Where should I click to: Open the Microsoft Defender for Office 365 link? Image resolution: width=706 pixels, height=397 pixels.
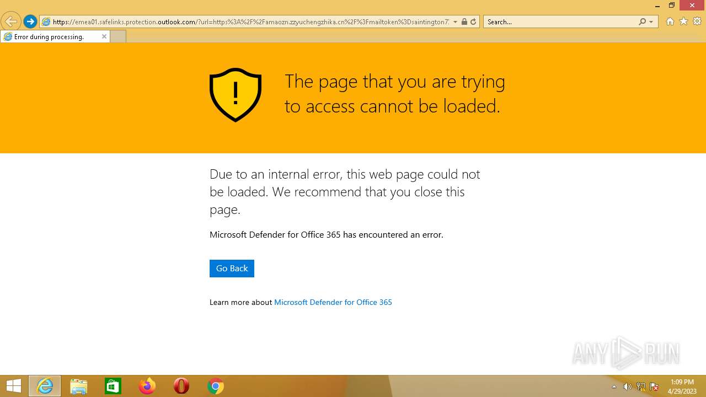(333, 302)
